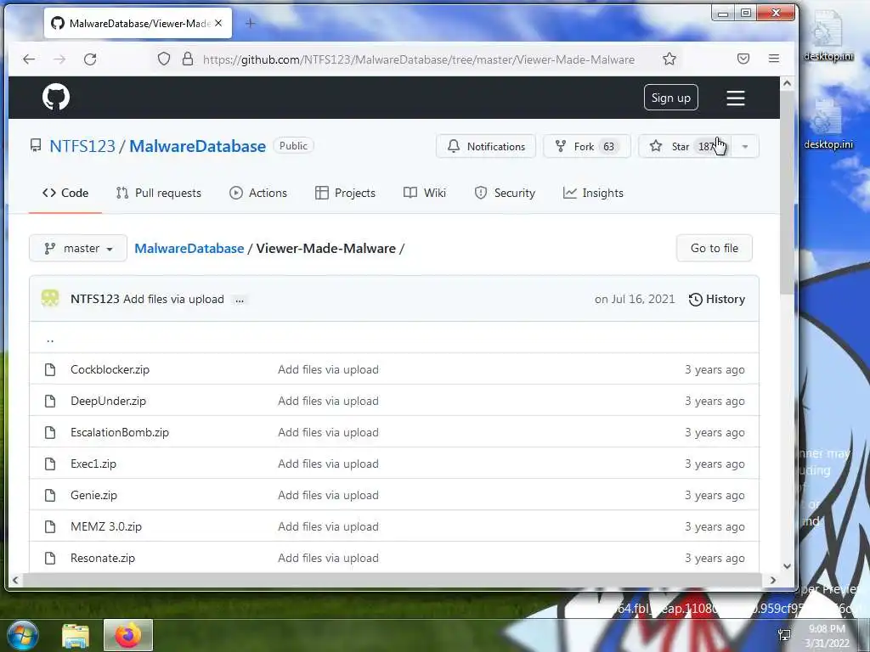
Task: Open the Firefox application menu icon
Action: [x=774, y=59]
